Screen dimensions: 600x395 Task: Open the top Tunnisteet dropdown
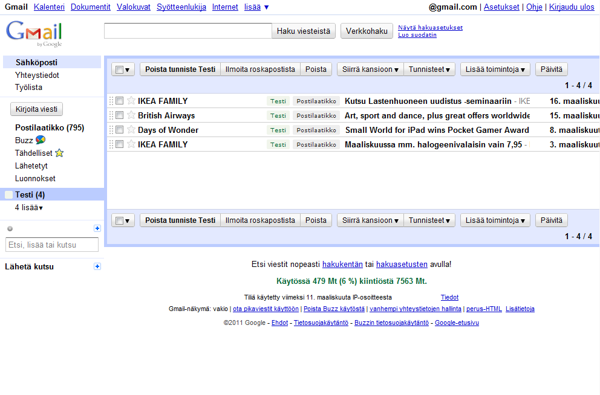coord(429,69)
